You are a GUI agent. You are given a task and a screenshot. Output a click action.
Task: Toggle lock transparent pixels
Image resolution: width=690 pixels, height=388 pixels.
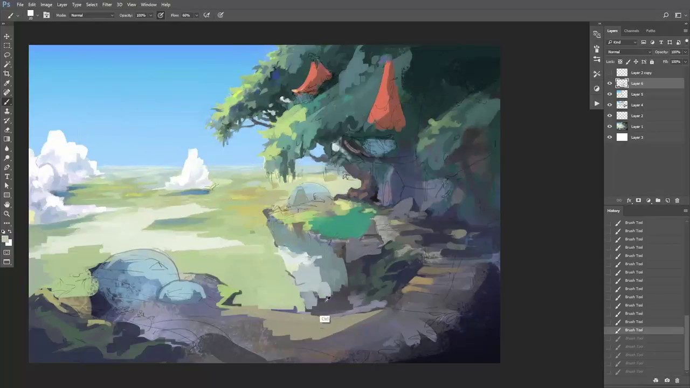tap(620, 62)
